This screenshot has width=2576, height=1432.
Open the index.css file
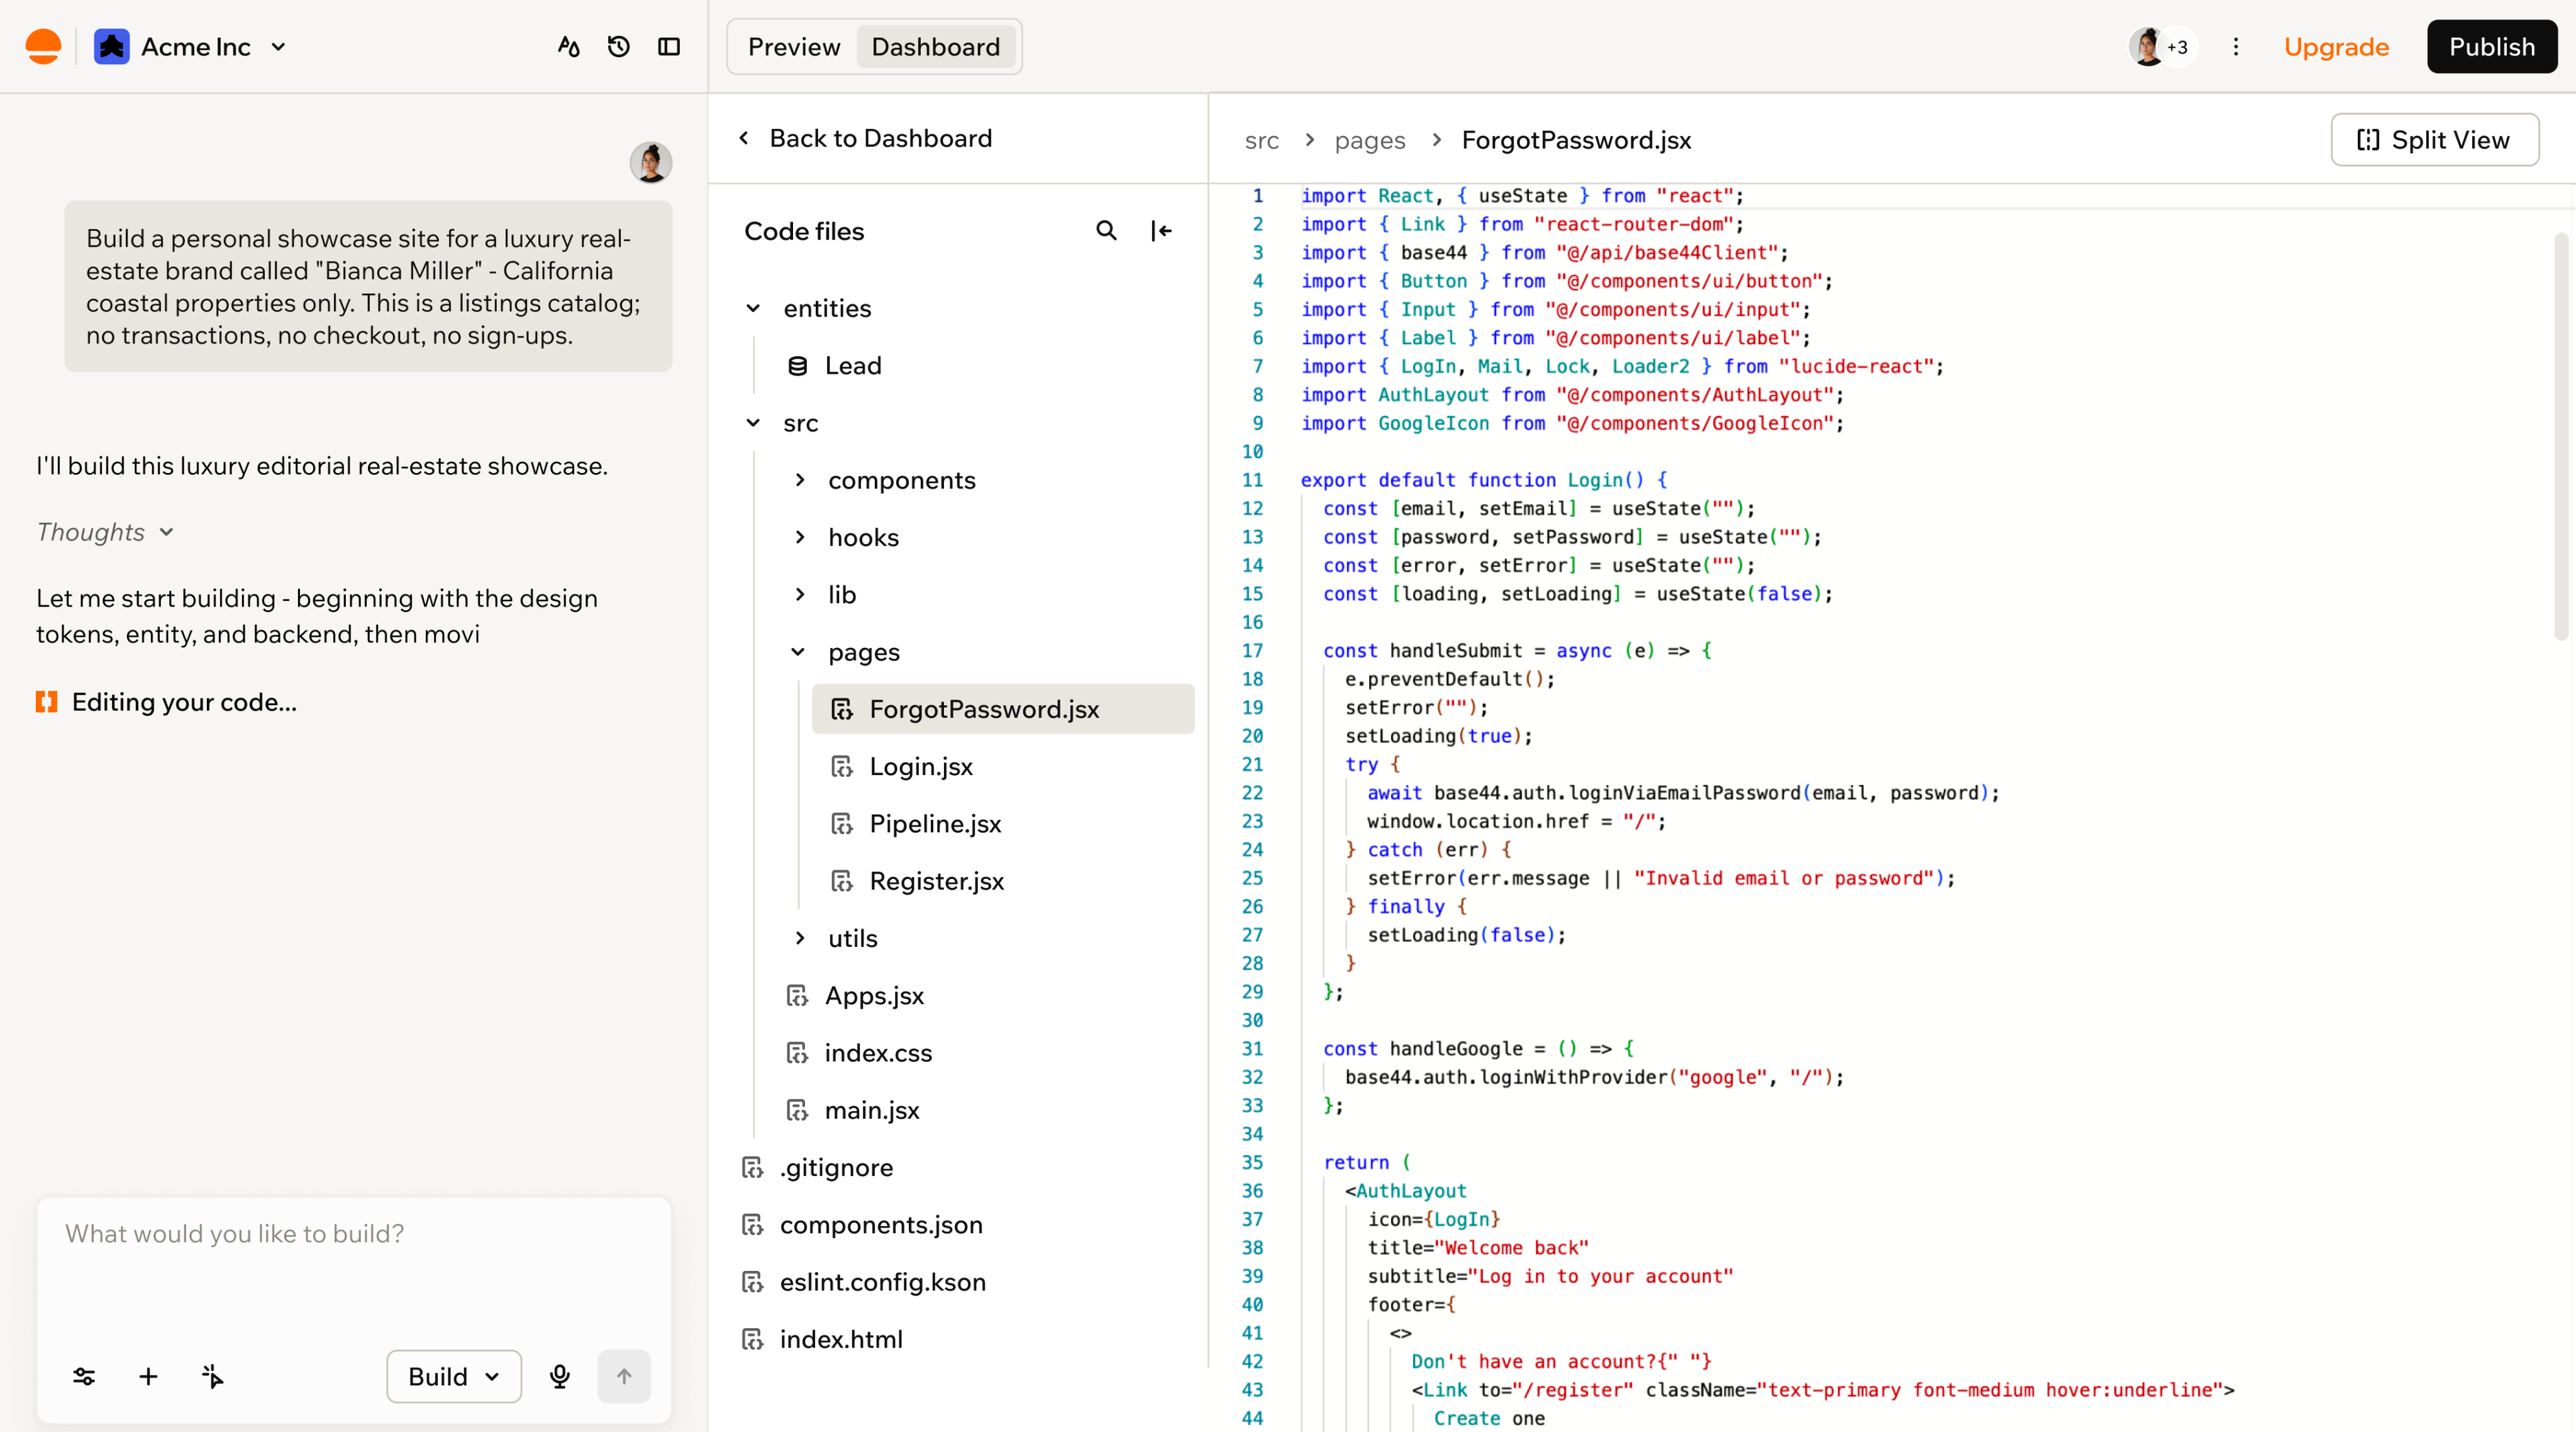[x=878, y=1053]
